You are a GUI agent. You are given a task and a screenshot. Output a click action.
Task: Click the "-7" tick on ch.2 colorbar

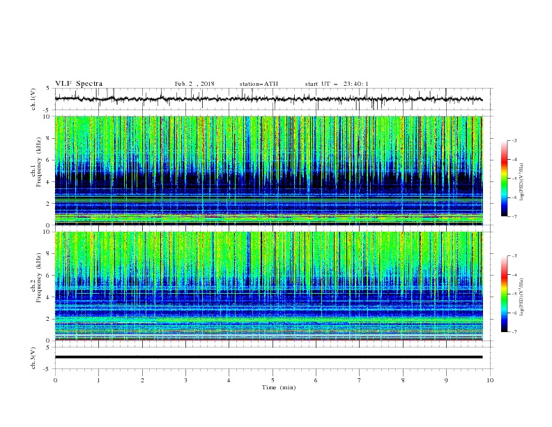point(514,332)
